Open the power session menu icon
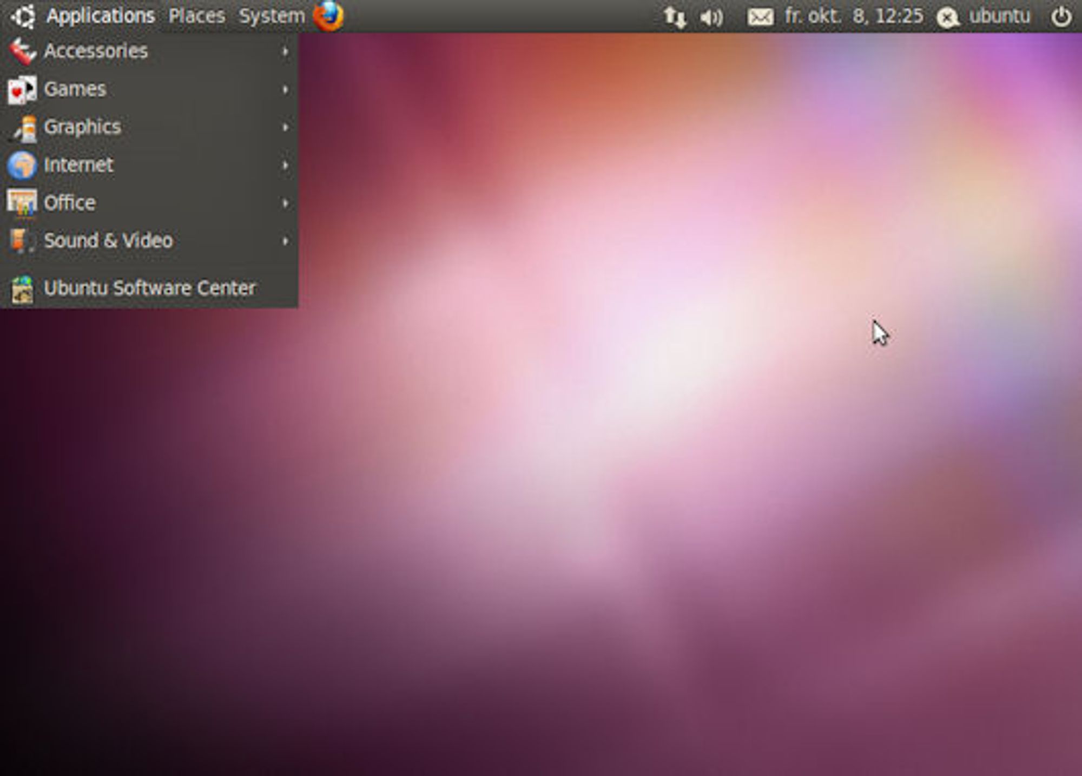This screenshot has width=1082, height=776. pos(1061,16)
